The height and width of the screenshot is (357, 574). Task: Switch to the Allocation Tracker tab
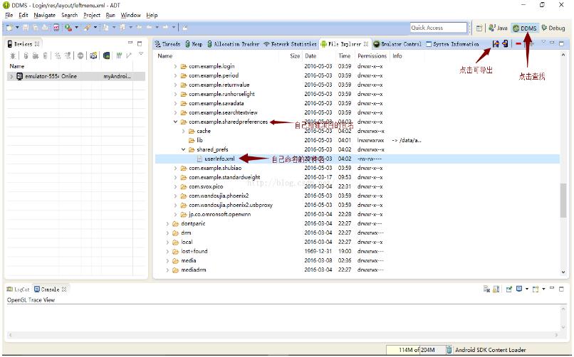(233, 44)
